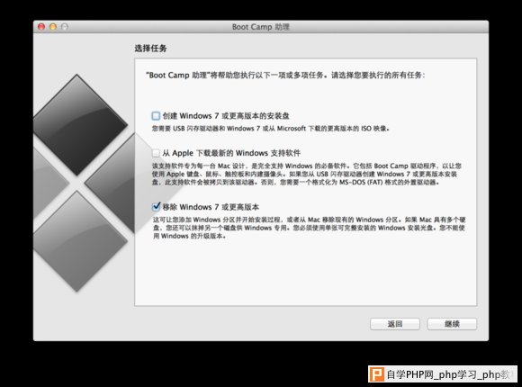Click the grayed-out zoom window button
The width and height of the screenshot is (522, 387).
[x=65, y=27]
